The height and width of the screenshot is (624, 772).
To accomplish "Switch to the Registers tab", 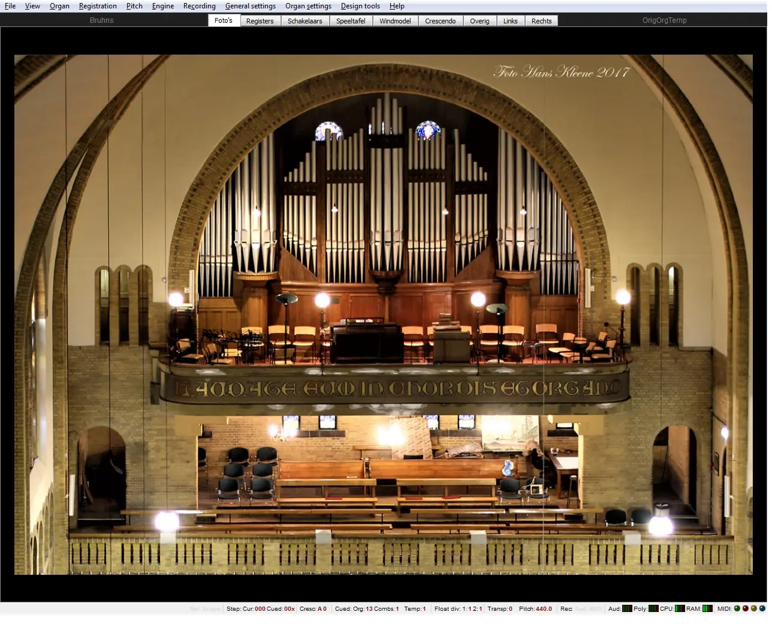I will tap(260, 21).
